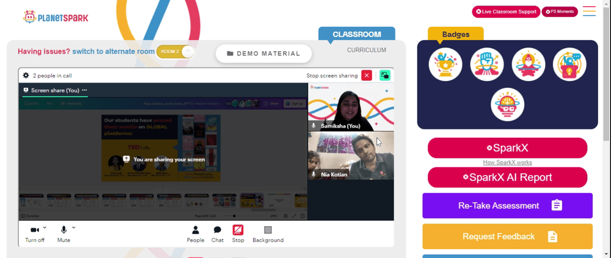611x258 pixels.
Task: Click Canva File menu in shared screen
Action: pos(49,104)
